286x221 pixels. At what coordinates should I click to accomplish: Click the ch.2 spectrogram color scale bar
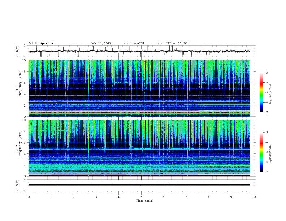261,152
